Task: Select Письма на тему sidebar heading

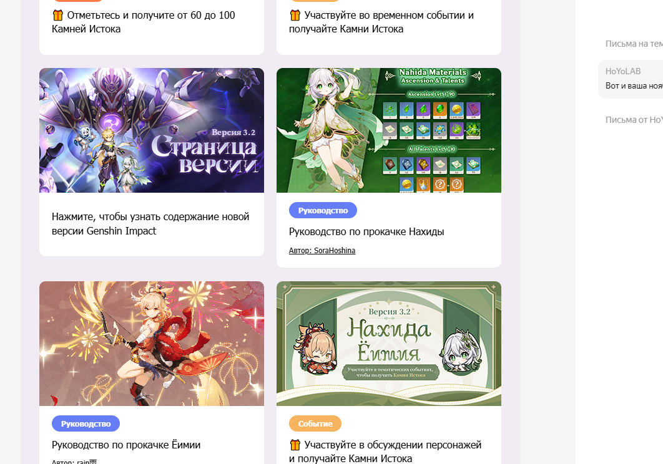Action: pyautogui.click(x=634, y=44)
